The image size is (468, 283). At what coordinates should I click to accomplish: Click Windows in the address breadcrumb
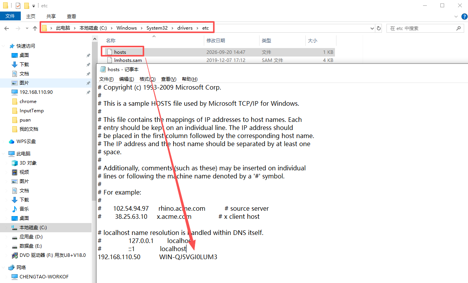tap(127, 28)
